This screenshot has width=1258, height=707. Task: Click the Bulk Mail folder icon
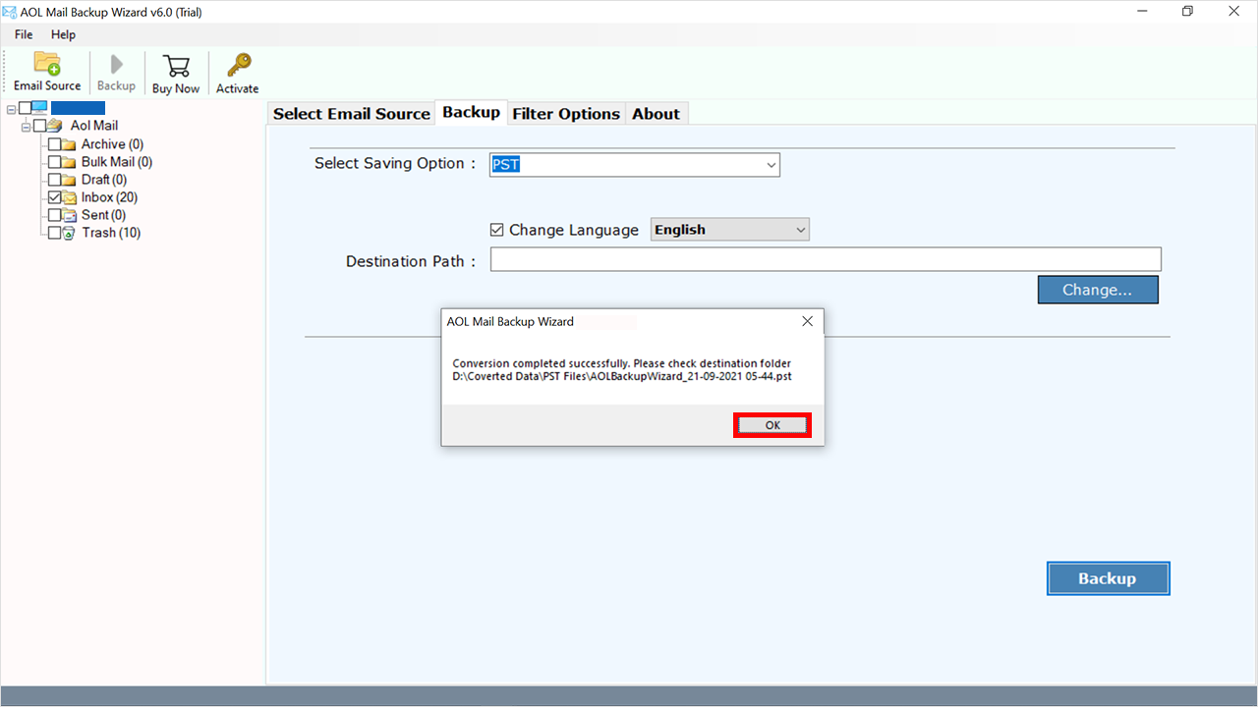coord(69,162)
